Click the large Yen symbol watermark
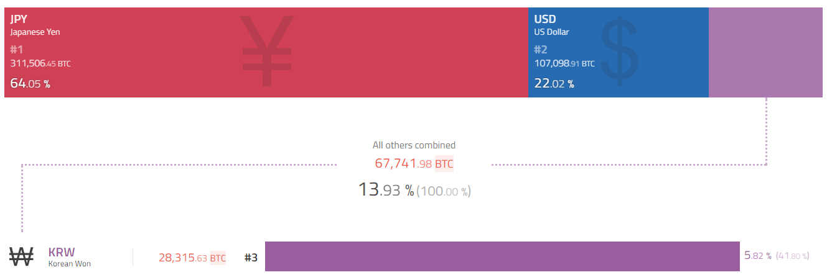827x280 pixels. coord(267,51)
